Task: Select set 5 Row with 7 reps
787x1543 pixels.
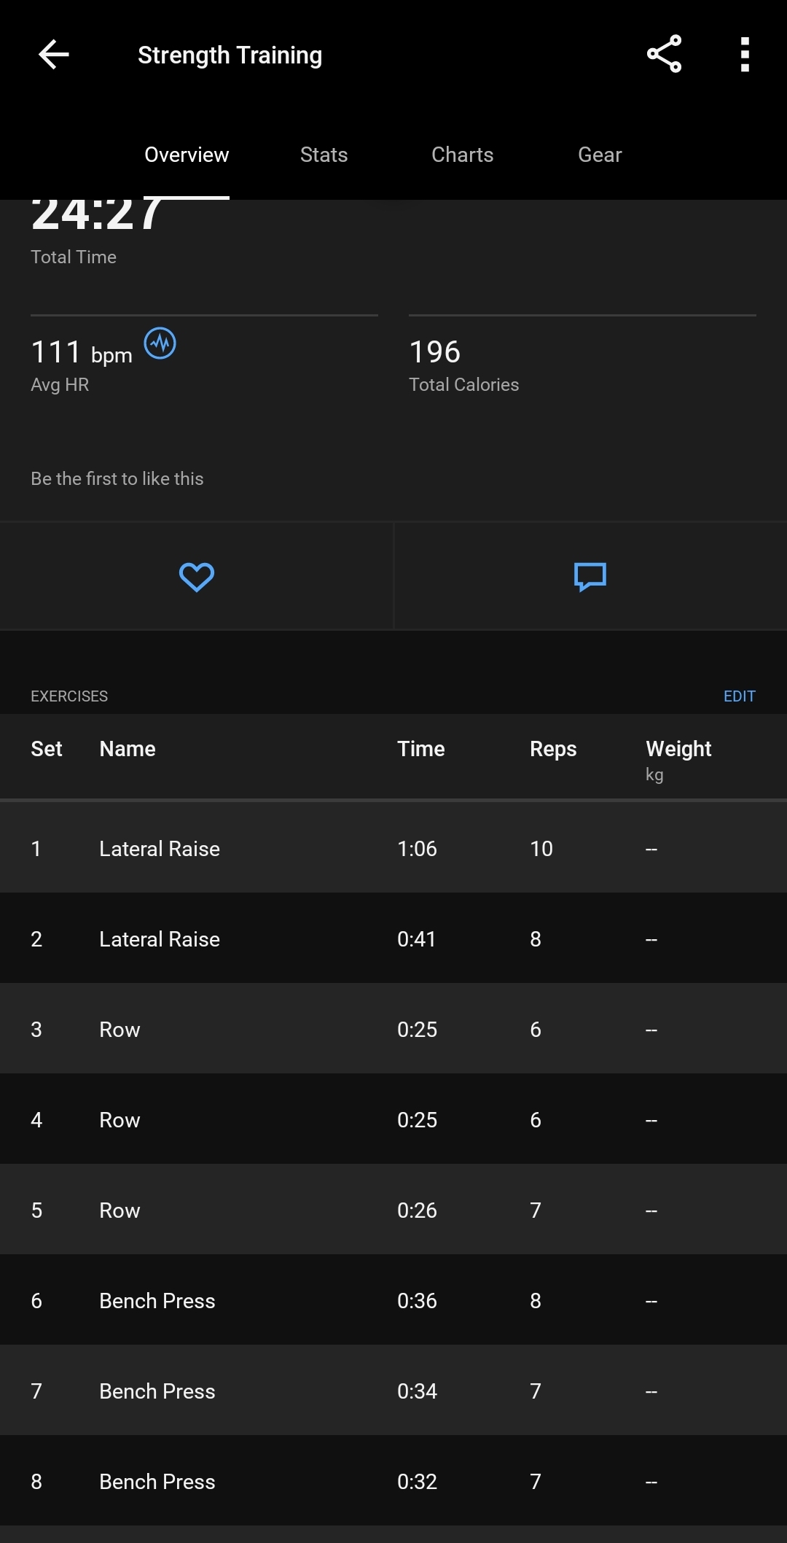Action: point(393,1210)
